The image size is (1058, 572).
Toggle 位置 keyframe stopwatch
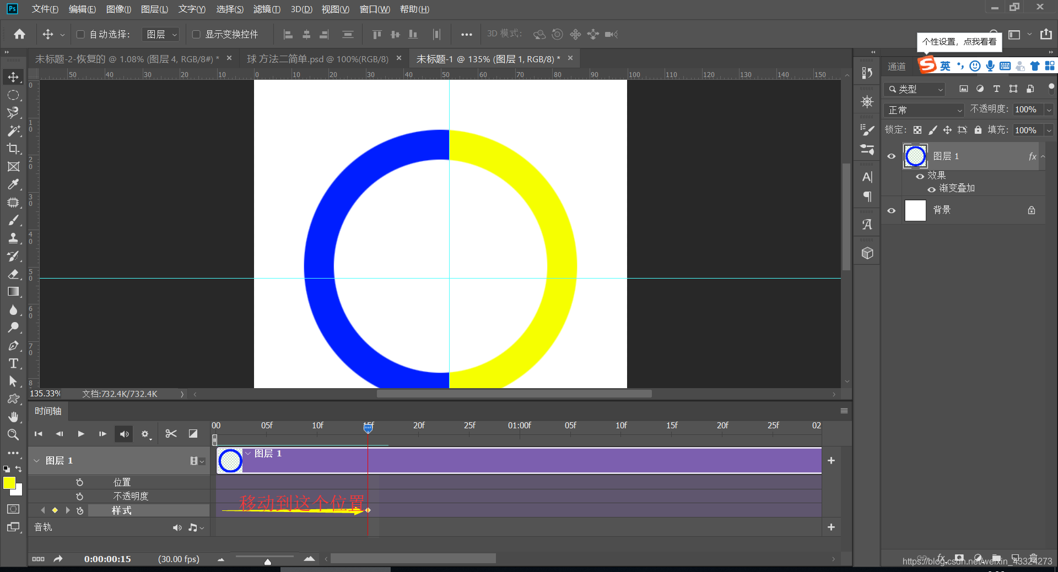coord(80,482)
